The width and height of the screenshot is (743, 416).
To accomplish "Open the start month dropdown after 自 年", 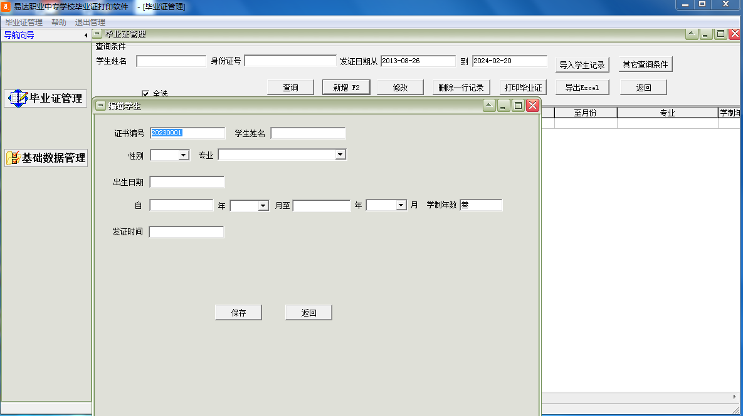I will click(263, 206).
